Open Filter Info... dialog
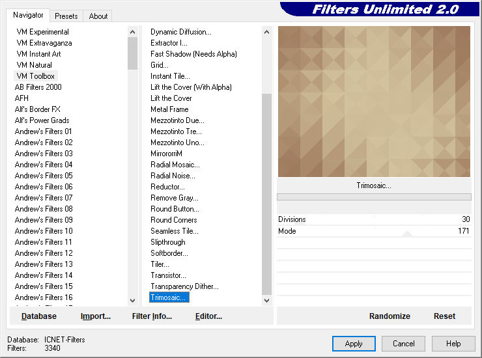Image resolution: width=482 pixels, height=358 pixels. [152, 316]
